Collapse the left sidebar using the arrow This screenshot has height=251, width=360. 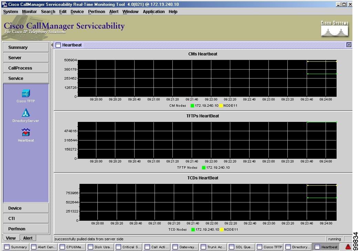pyautogui.click(x=52, y=45)
